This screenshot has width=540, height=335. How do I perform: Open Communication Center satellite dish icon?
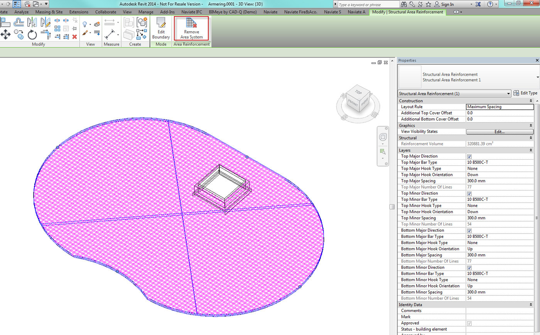click(x=420, y=4)
